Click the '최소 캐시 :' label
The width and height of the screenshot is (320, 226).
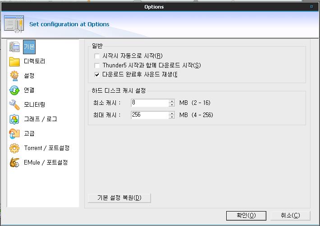107,103
